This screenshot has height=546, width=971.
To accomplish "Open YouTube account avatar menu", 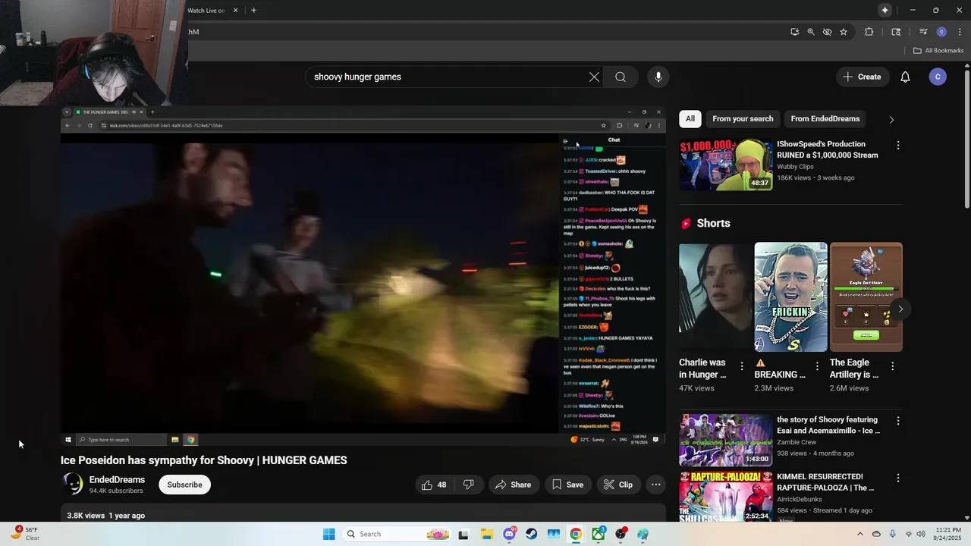I will 938,77.
